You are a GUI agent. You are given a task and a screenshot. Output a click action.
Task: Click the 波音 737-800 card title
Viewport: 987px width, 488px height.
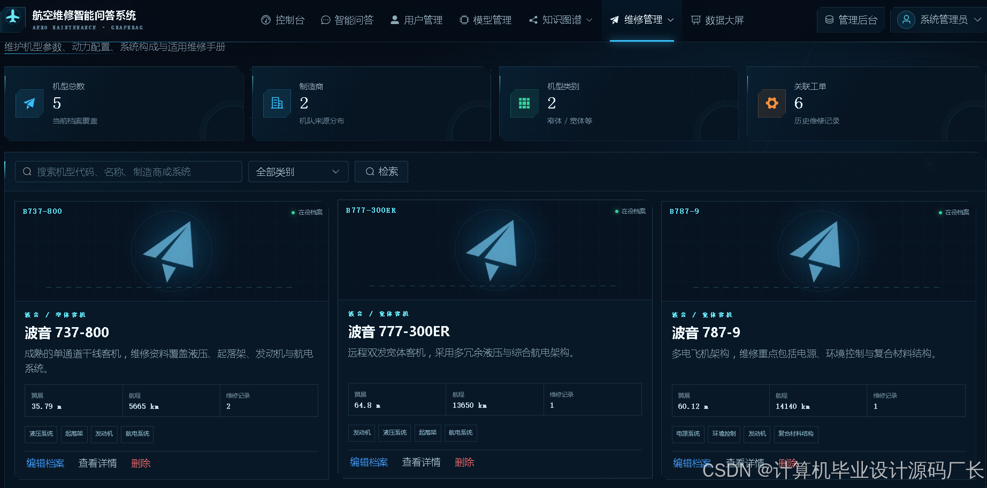[67, 332]
